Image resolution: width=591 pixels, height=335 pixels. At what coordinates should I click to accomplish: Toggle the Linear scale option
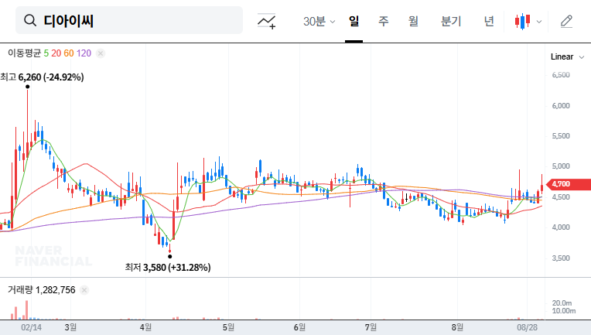pos(562,56)
